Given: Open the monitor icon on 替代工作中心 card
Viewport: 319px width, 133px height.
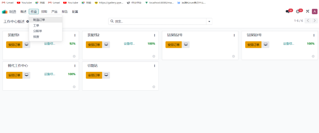Looking at the screenshot, I should [26, 75].
